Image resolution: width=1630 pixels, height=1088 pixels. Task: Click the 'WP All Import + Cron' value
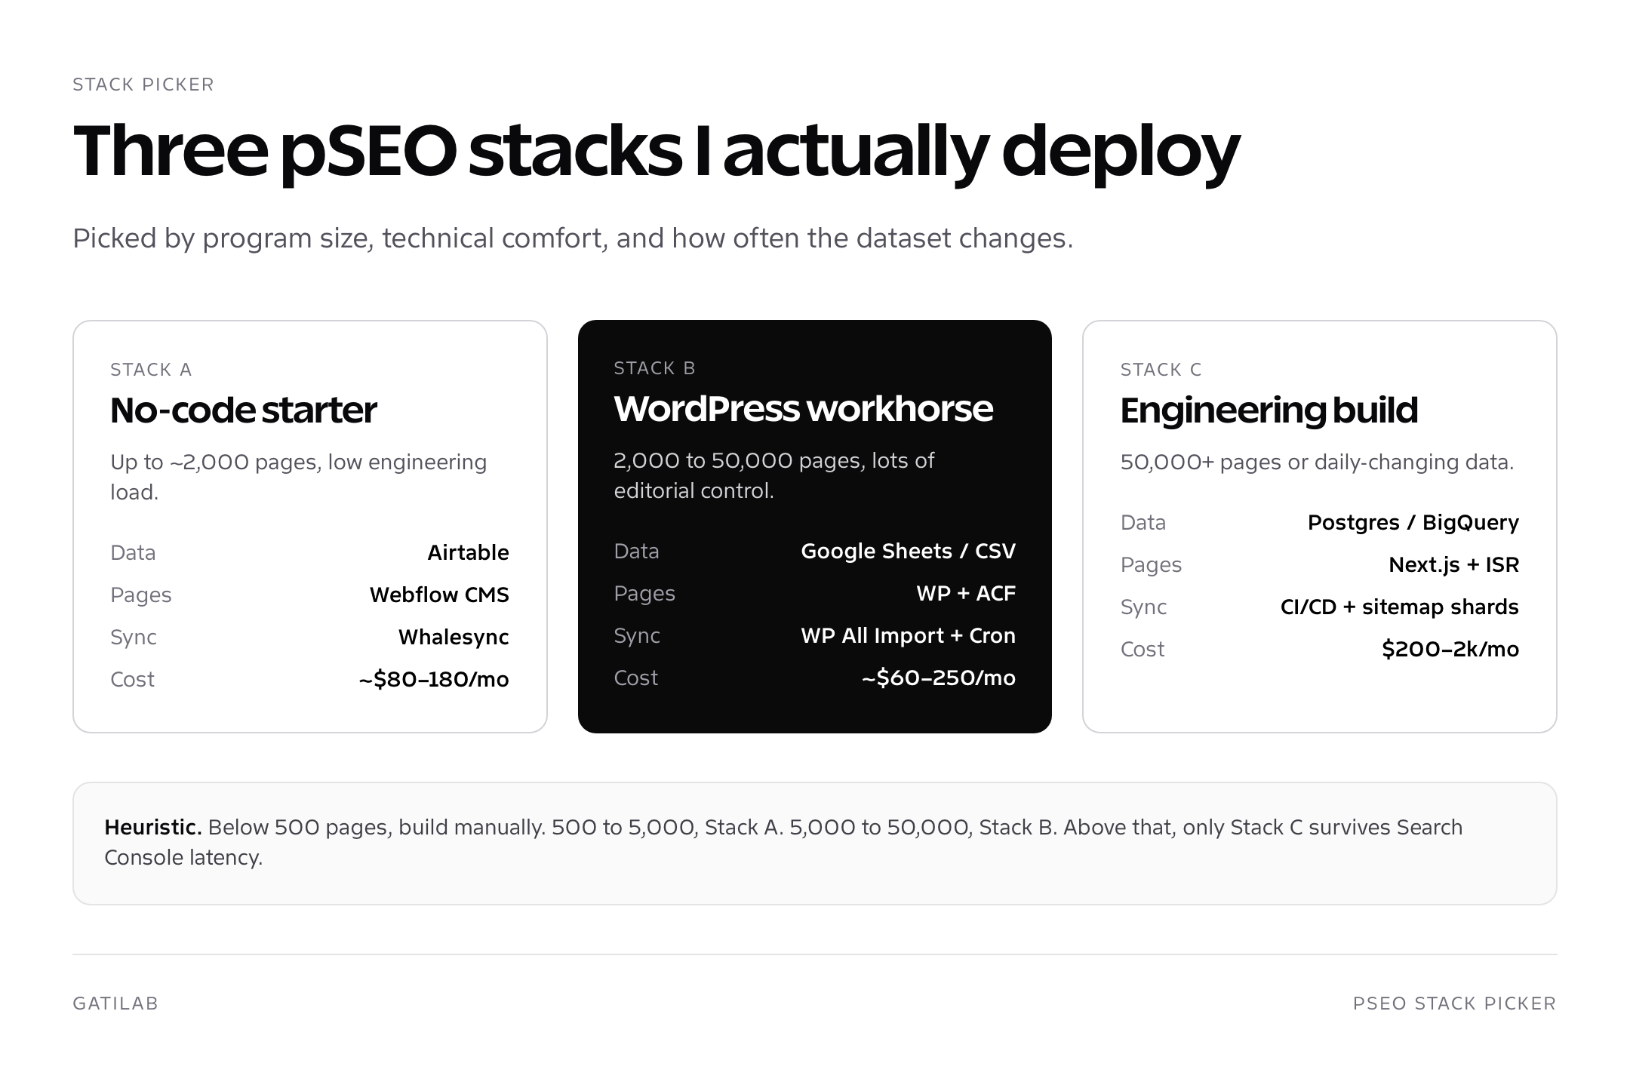(908, 635)
